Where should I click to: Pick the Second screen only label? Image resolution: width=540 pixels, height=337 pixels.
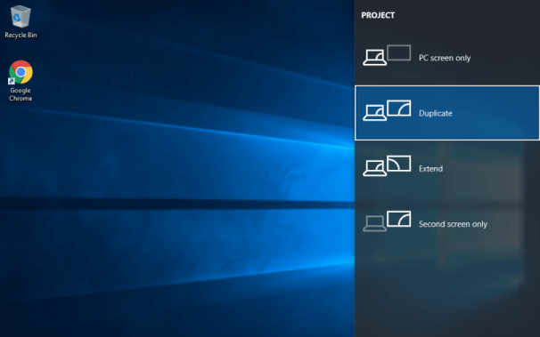click(453, 224)
